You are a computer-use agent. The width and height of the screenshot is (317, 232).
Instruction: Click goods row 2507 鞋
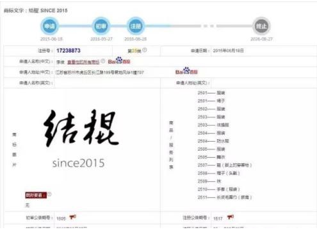click(225, 165)
